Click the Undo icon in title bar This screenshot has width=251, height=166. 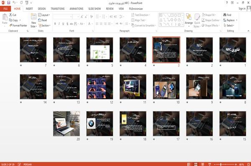pyautogui.click(x=14, y=3)
